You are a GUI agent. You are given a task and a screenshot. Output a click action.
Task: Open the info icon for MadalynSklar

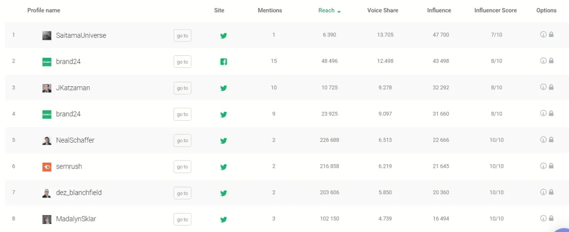[543, 218]
